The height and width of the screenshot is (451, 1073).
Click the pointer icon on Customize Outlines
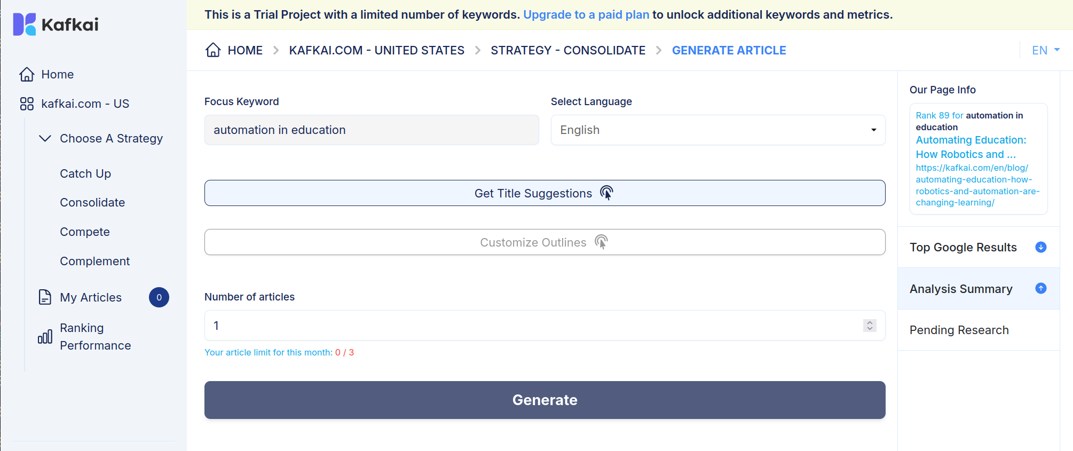601,242
